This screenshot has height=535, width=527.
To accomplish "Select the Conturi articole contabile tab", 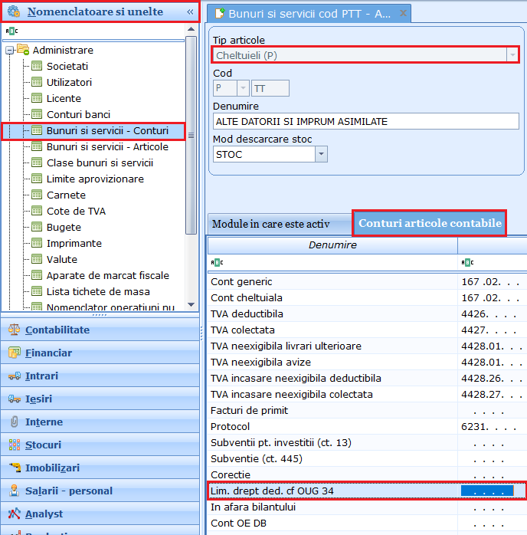I will pos(430,223).
